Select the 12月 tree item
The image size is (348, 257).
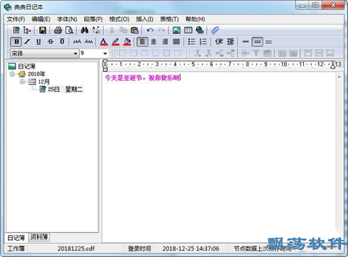coord(44,82)
